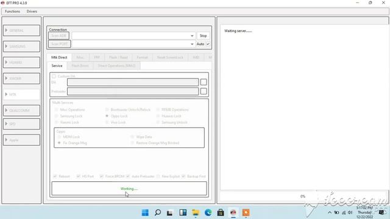
Task: Click the Stop button
Action: [x=203, y=36]
